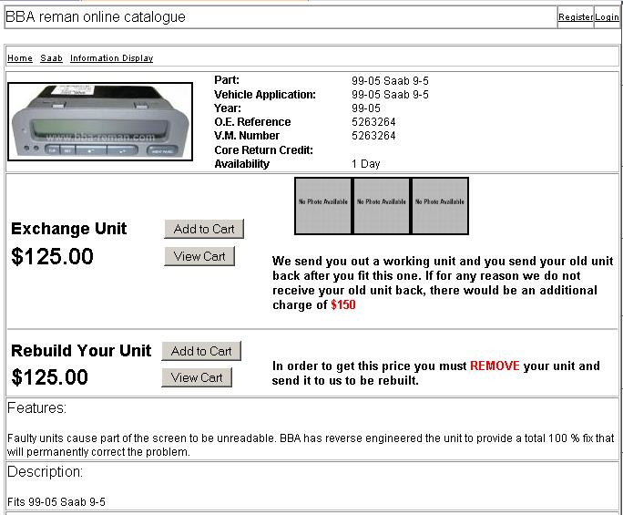
Task: Go to Home in the breadcrumb
Action: click(20, 58)
